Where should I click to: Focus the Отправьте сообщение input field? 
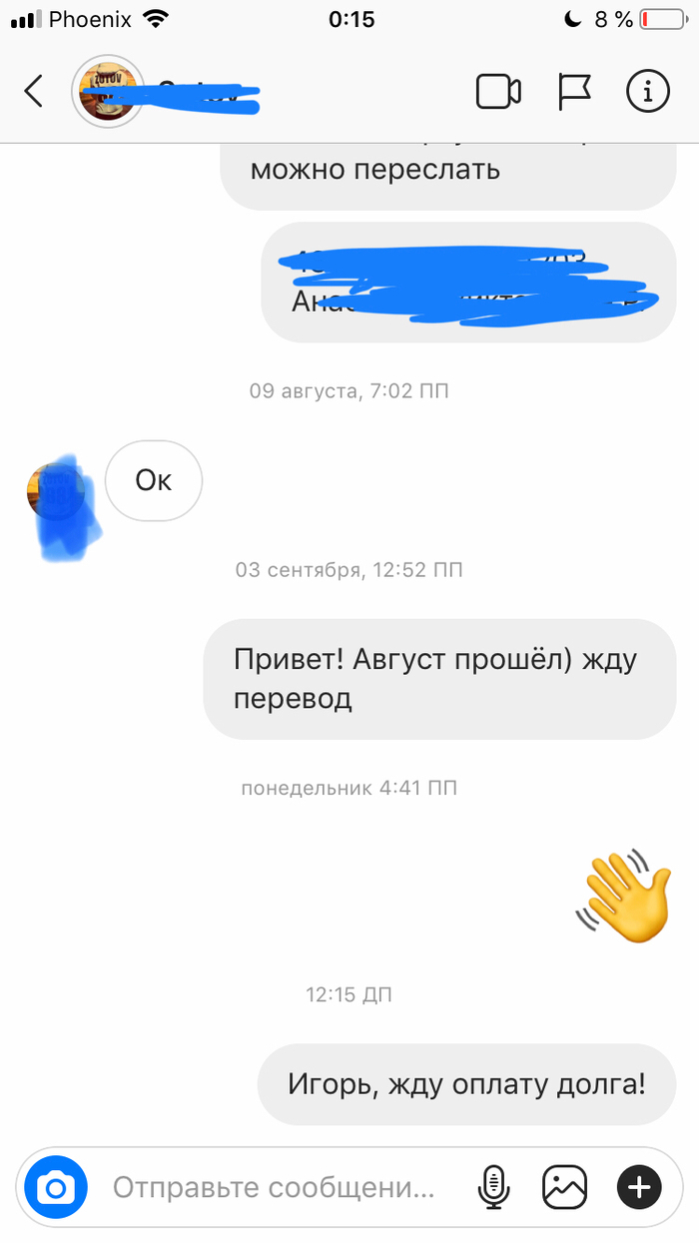point(274,1187)
